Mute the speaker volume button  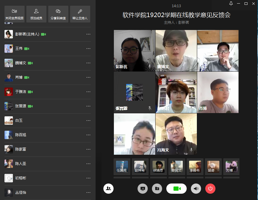196,189
